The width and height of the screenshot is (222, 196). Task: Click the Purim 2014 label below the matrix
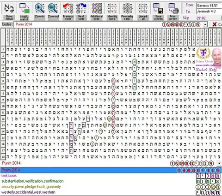pos(11,163)
